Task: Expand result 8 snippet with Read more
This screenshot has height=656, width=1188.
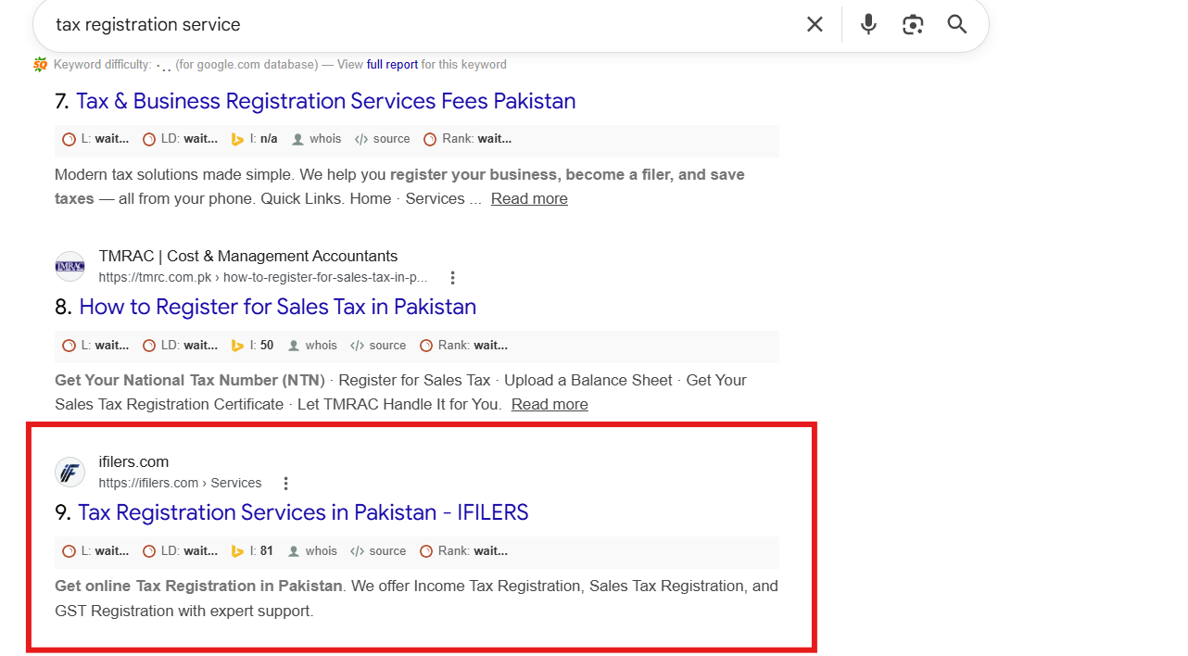Action: (x=550, y=404)
